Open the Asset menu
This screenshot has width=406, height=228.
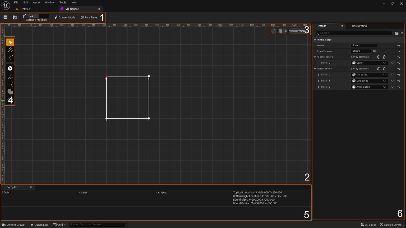[x=36, y=2]
